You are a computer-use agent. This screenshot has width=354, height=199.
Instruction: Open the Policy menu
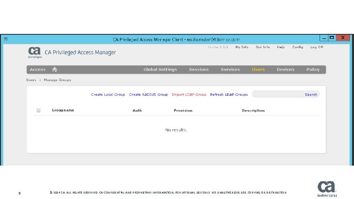click(x=313, y=69)
